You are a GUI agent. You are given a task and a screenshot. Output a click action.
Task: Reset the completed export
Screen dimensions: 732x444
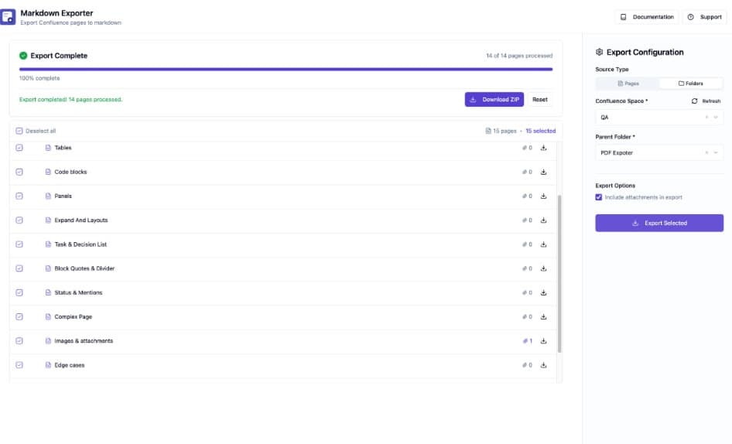click(x=539, y=100)
